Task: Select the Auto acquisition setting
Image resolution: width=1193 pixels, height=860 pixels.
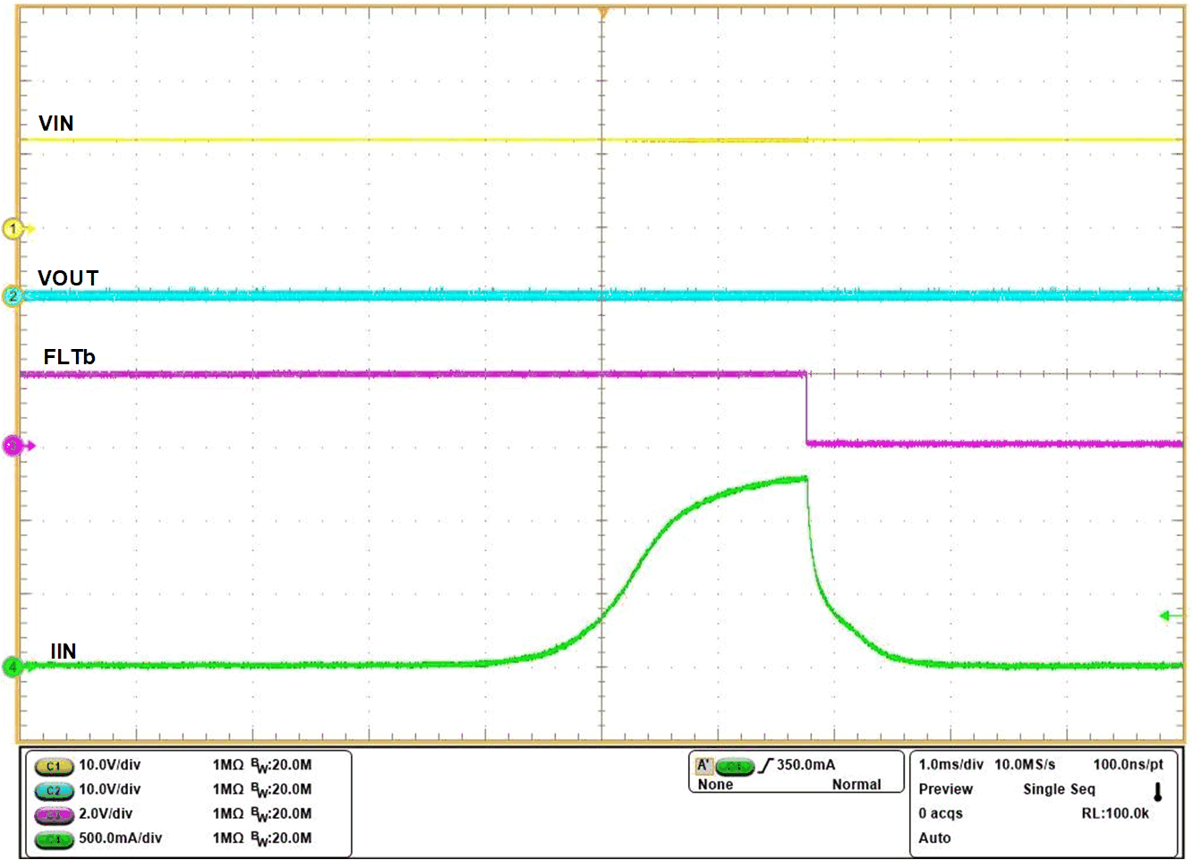Action: point(933,839)
